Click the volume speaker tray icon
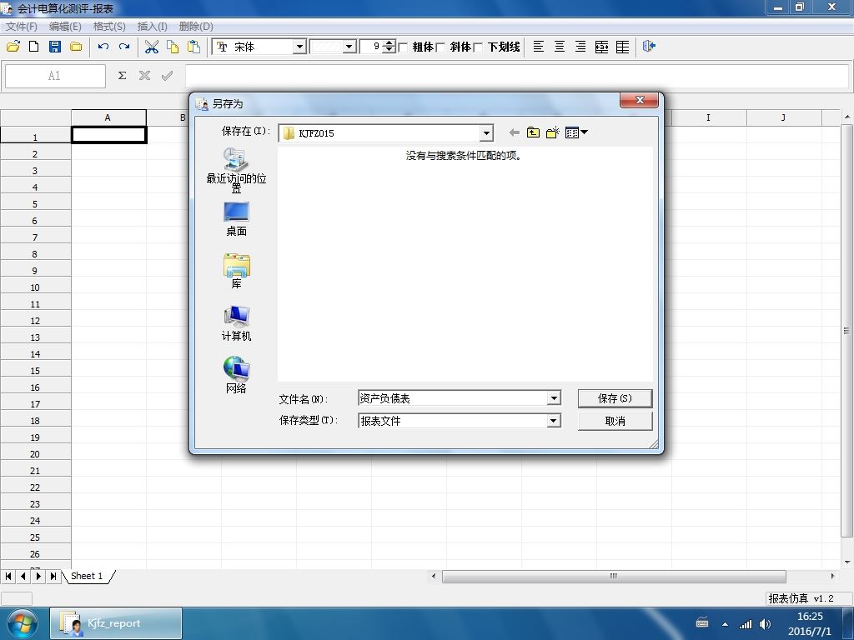 [x=766, y=624]
